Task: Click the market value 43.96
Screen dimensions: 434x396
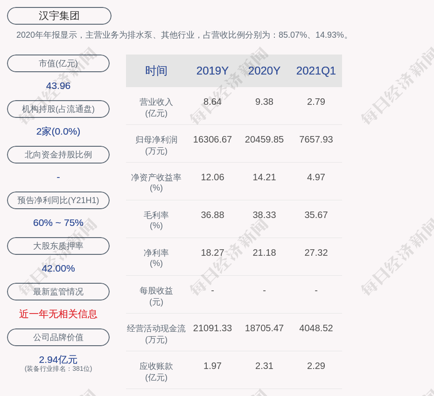Action: tap(58, 86)
